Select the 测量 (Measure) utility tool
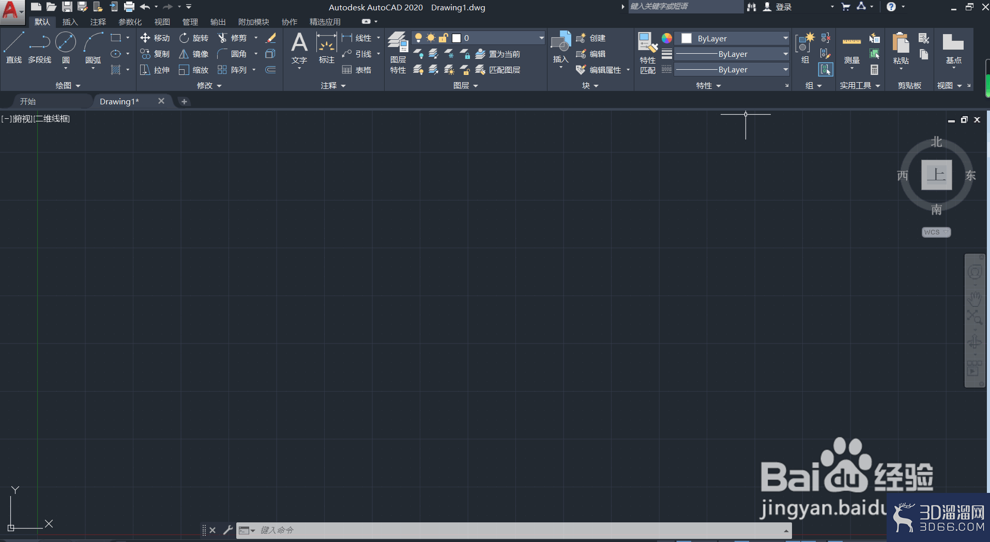The image size is (990, 542). point(852,51)
